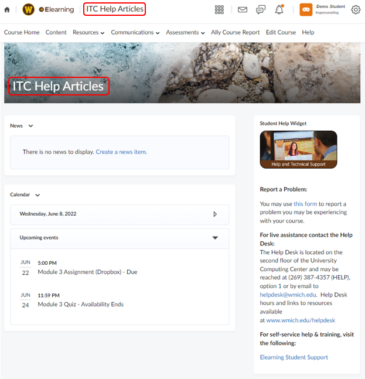Click the home icon in top bar

click(x=7, y=9)
